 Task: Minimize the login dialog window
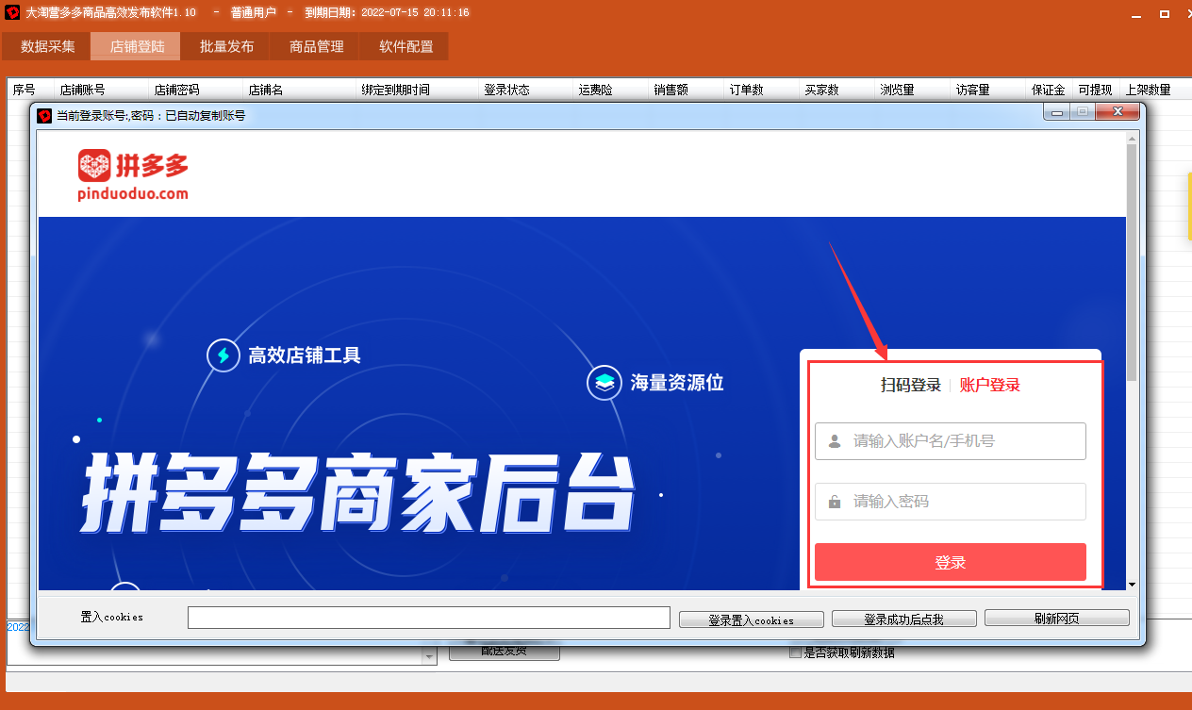point(1057,113)
